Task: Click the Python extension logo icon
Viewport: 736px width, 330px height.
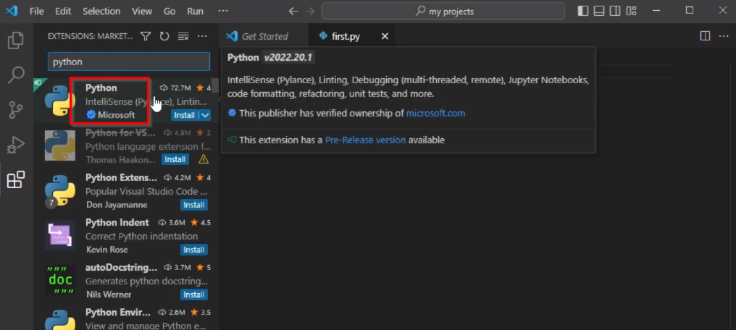Action: pyautogui.click(x=59, y=101)
